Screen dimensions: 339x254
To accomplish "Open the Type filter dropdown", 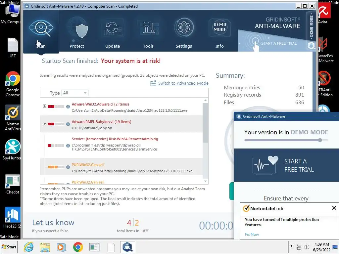I will [75, 93].
